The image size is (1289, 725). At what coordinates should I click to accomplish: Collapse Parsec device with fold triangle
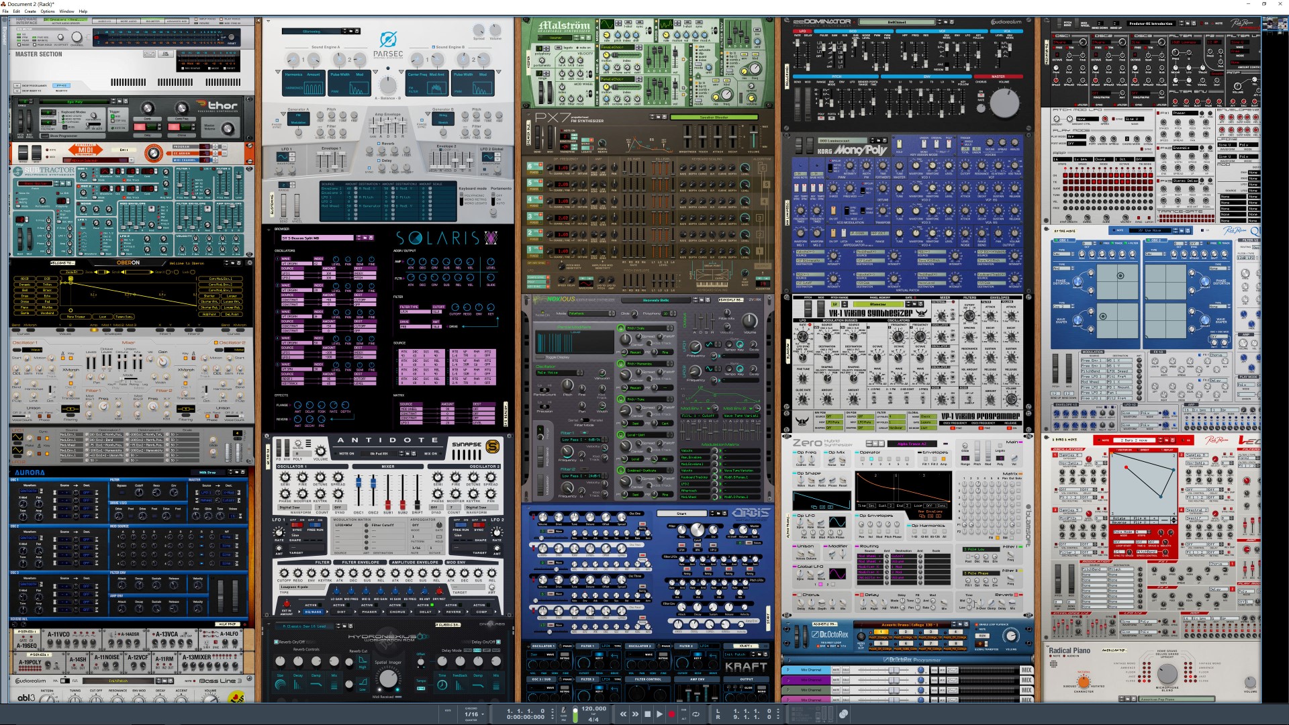pyautogui.click(x=268, y=21)
